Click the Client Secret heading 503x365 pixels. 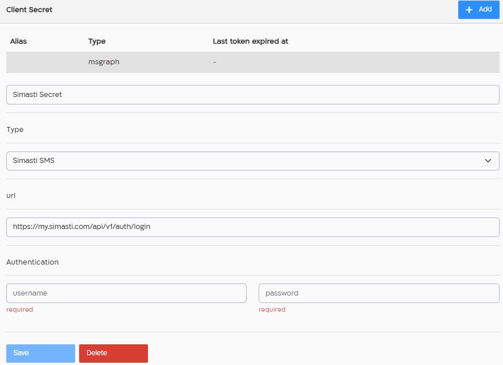click(x=29, y=10)
